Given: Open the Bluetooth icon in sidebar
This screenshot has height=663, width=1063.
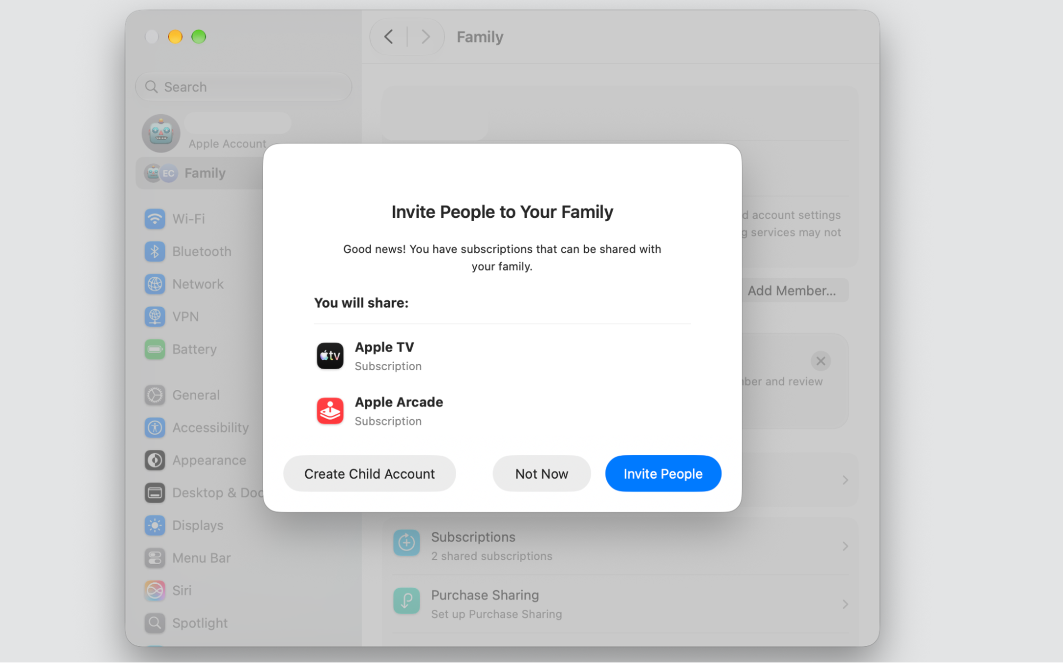Looking at the screenshot, I should tap(155, 251).
